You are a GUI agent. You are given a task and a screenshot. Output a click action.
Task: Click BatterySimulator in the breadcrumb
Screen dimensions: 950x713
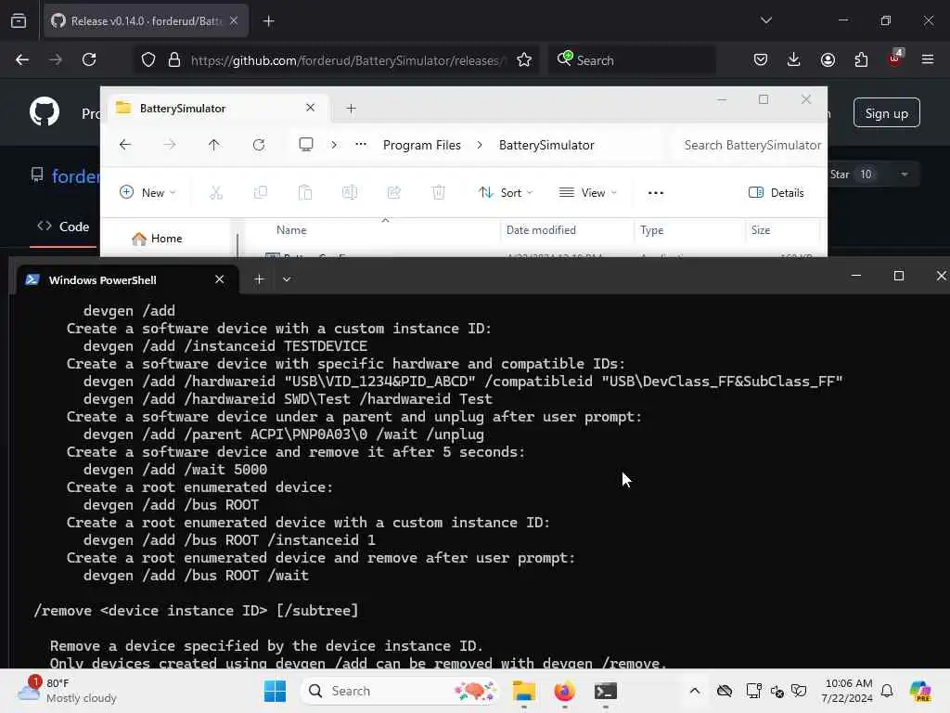coord(546,145)
